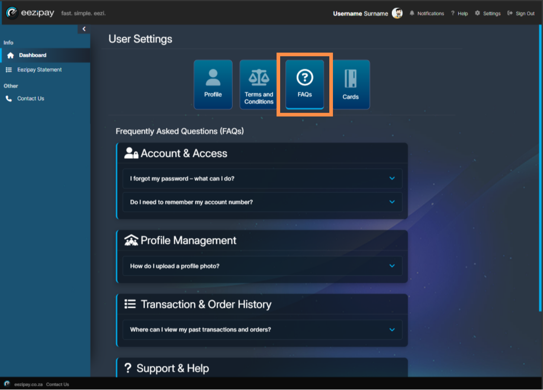Click the Dashboard home icon
The height and width of the screenshot is (390, 543).
10,55
